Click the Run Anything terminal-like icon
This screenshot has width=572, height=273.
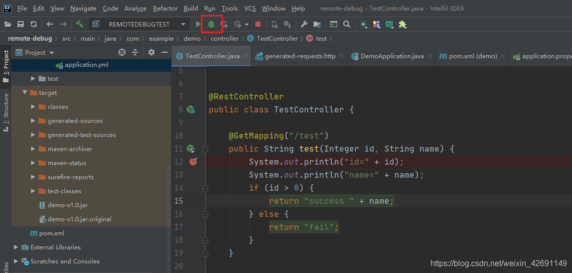coord(334,25)
